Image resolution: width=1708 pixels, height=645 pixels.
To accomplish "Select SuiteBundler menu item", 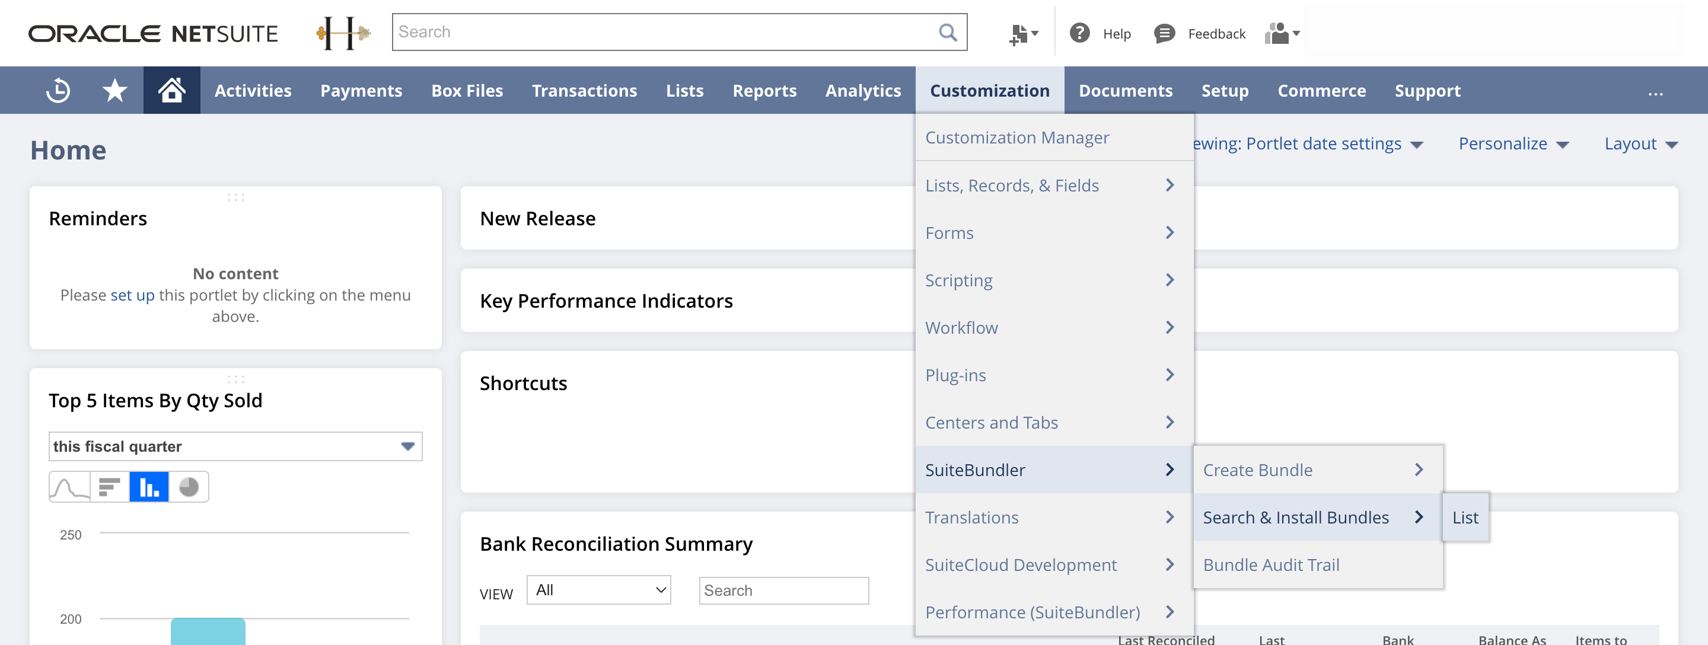I will coord(1054,470).
